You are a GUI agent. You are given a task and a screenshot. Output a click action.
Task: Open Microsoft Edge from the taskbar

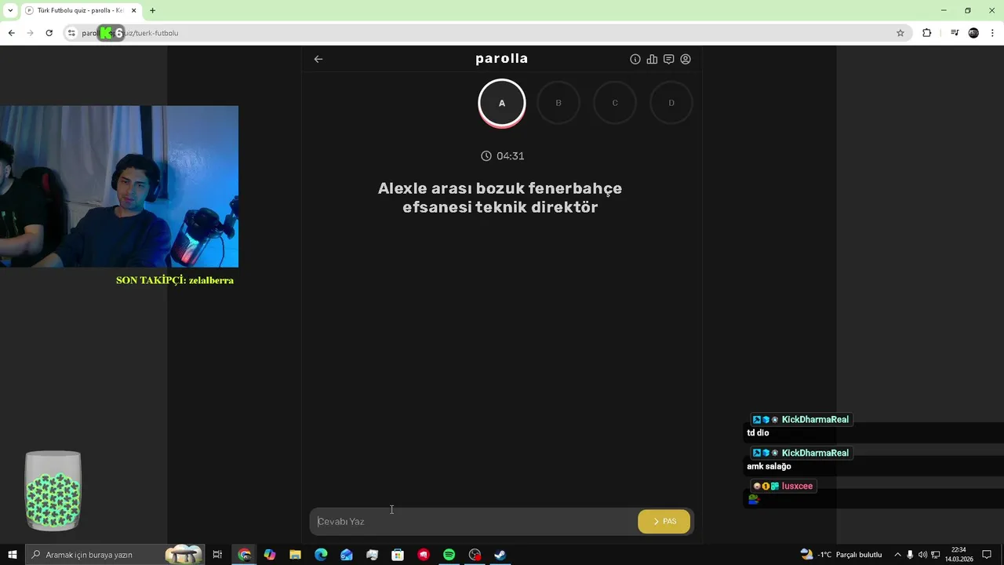click(x=321, y=555)
